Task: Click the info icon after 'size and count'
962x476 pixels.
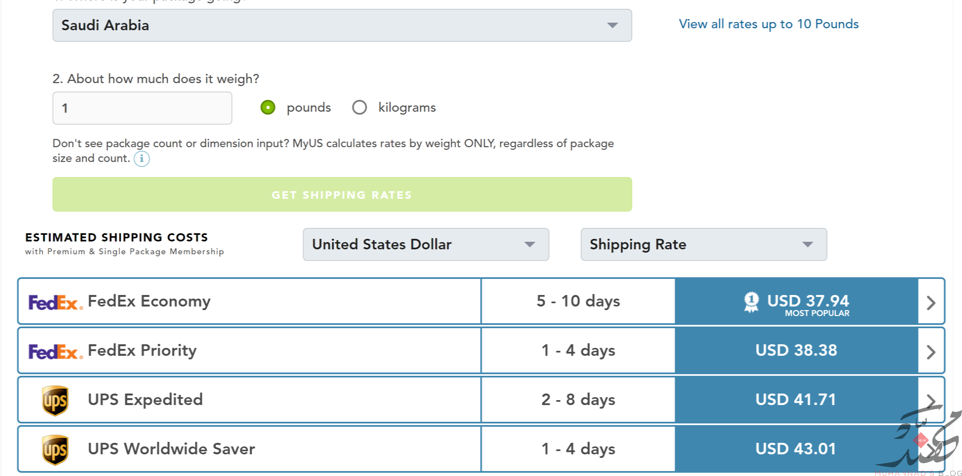Action: [142, 159]
